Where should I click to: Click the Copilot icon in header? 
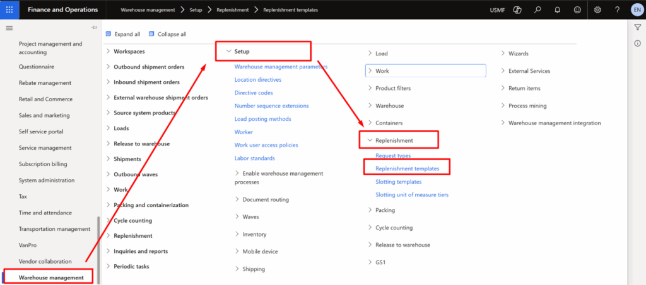pos(517,10)
